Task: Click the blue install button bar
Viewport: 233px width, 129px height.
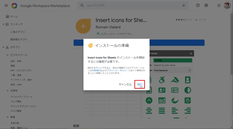Action: pos(139,43)
